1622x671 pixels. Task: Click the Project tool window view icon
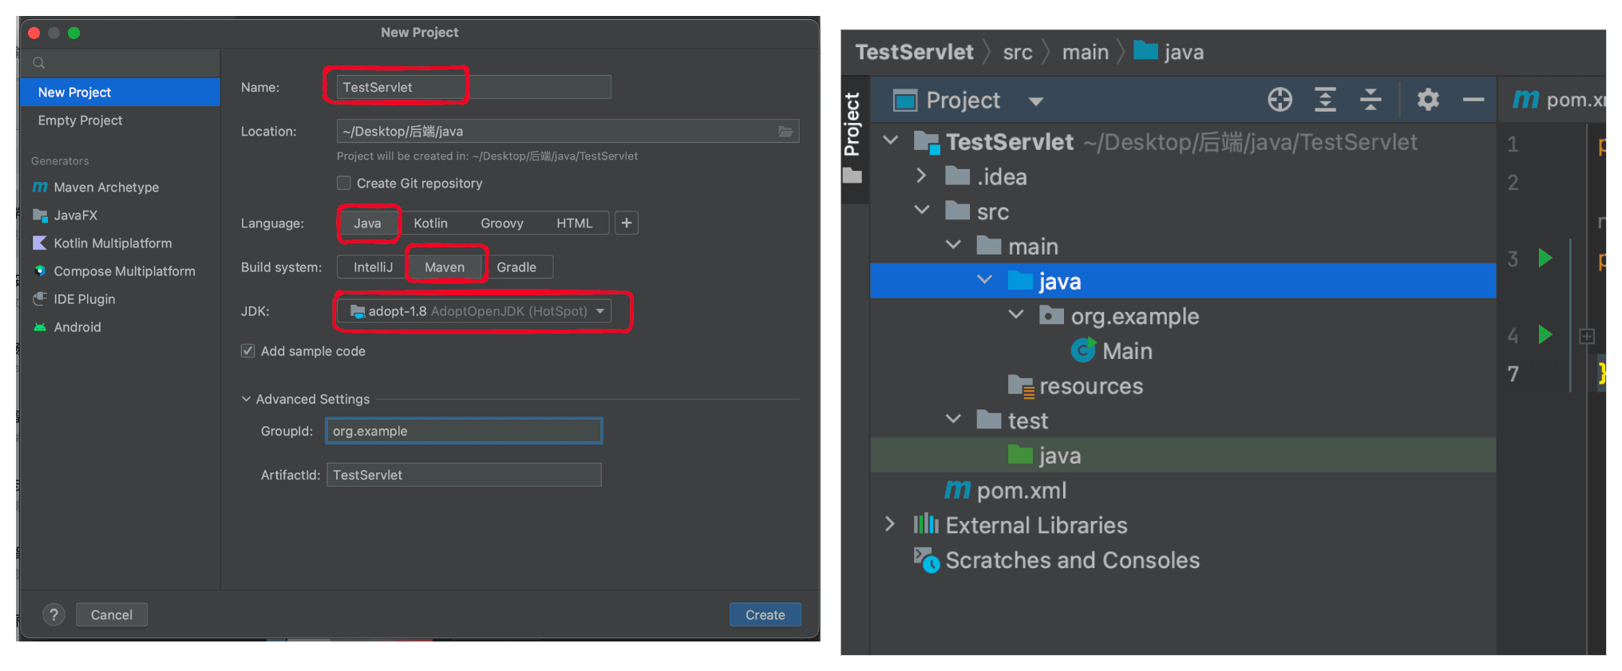905,101
